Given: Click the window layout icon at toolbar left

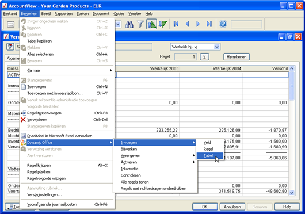Looking at the screenshot, I should (x=11, y=24).
